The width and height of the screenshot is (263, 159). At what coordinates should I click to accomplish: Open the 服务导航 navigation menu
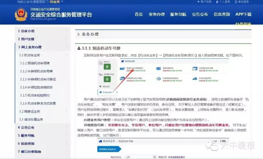coord(178,14)
